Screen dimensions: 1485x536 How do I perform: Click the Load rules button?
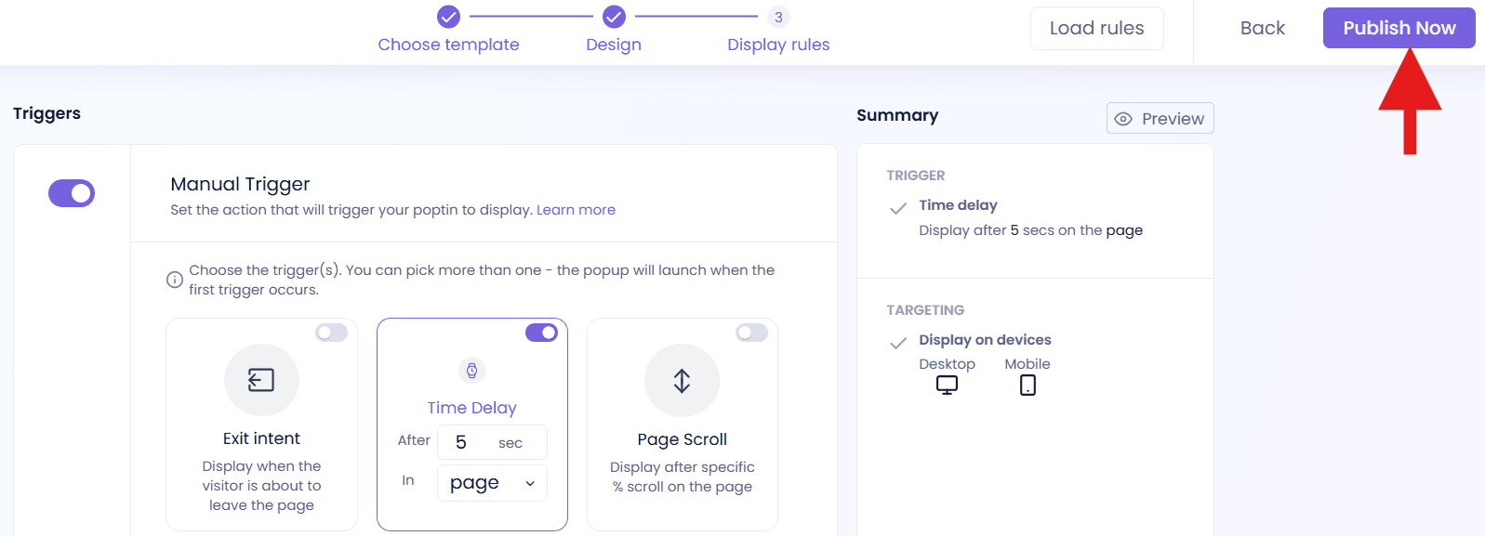(x=1096, y=28)
